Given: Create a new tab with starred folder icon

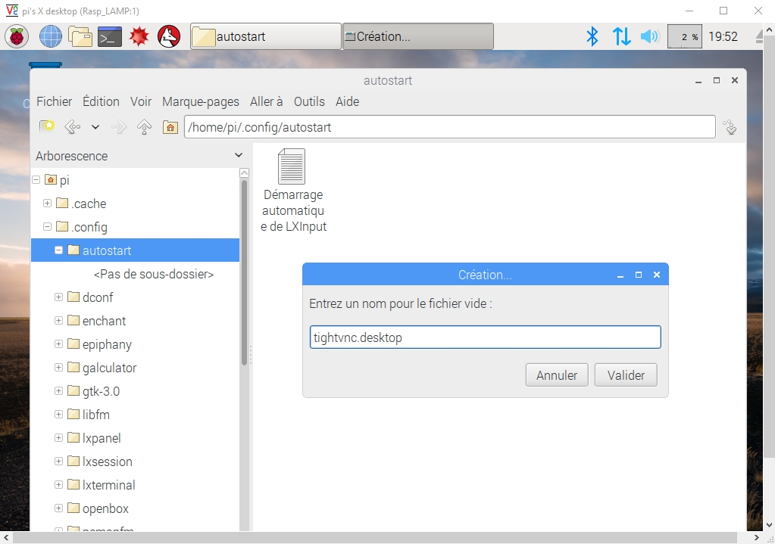Looking at the screenshot, I should (47, 127).
